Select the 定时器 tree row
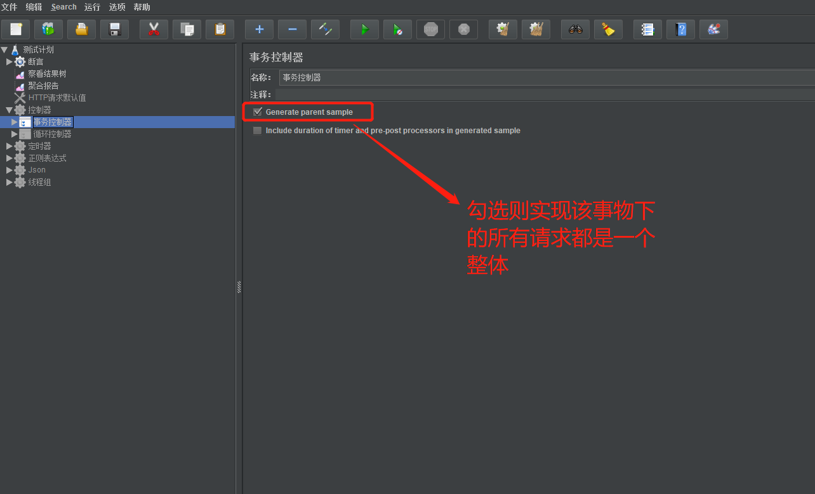The width and height of the screenshot is (815, 494). [x=39, y=146]
